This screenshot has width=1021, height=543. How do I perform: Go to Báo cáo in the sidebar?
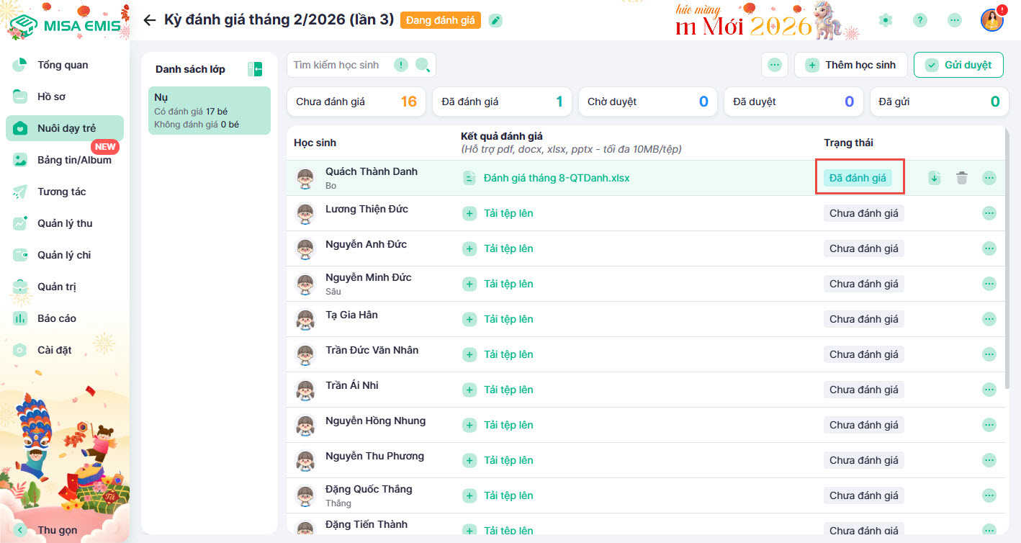tap(56, 318)
